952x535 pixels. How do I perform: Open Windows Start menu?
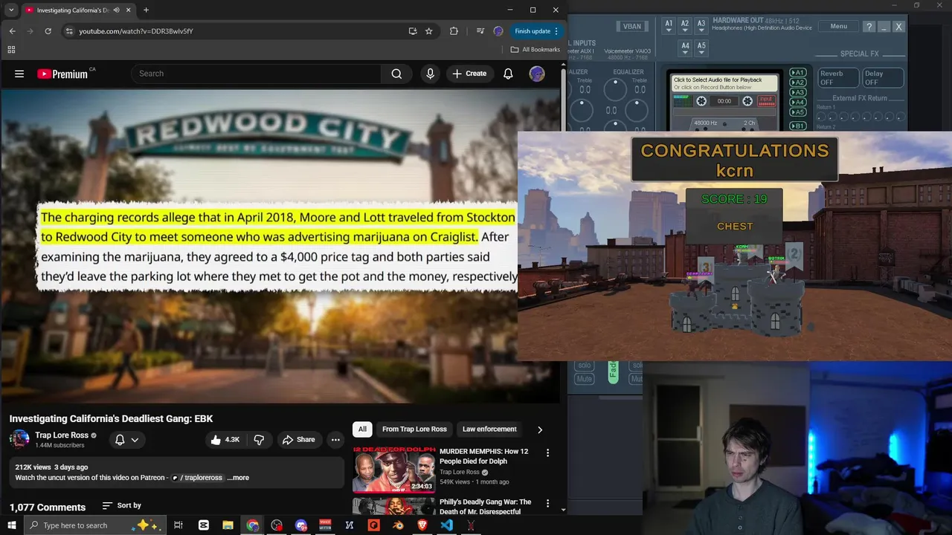[11, 525]
